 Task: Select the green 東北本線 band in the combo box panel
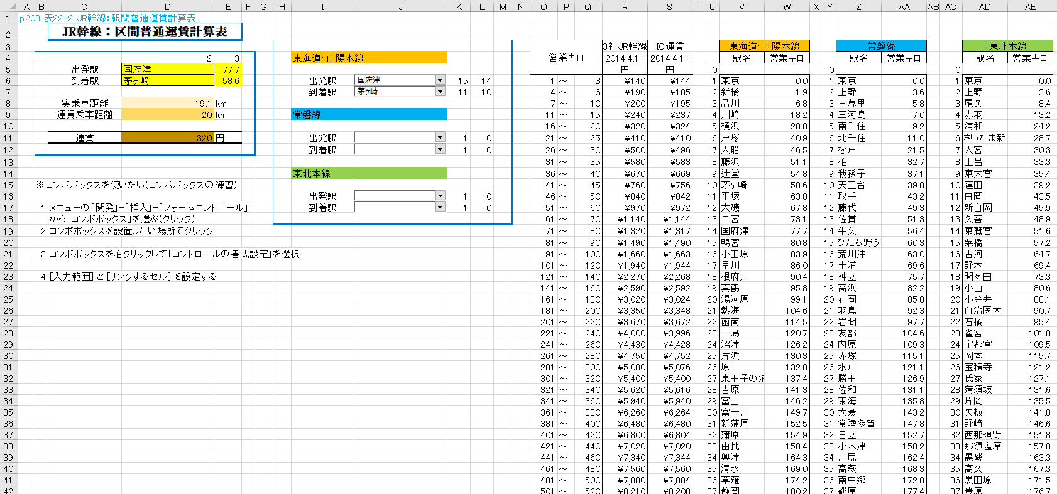pyautogui.click(x=369, y=173)
